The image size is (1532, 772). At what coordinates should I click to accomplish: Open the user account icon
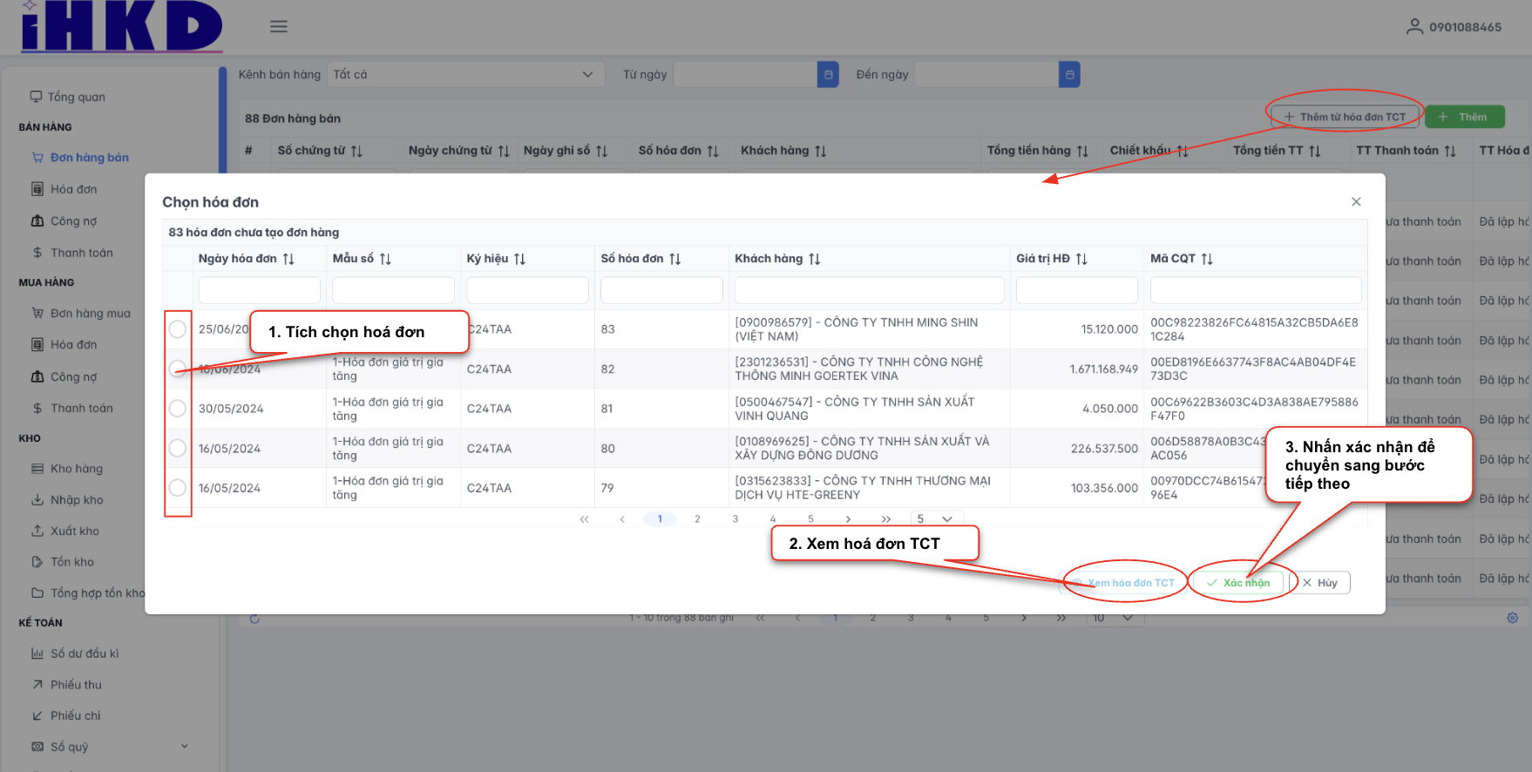click(x=1414, y=27)
